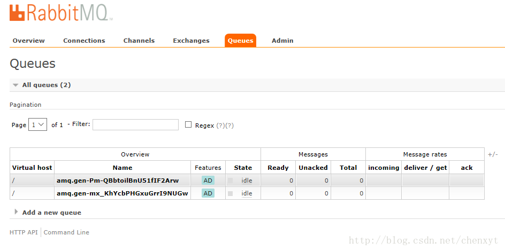505x251 pixels.
Task: Open the Page number dropdown
Action: 37,124
